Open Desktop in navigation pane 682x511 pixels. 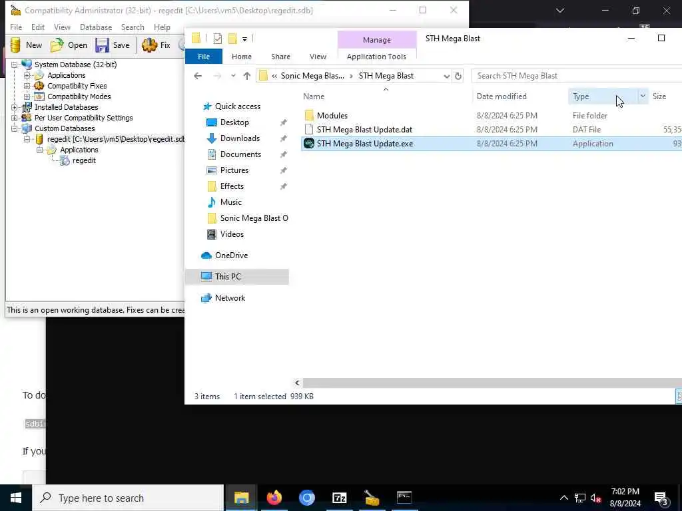(x=234, y=122)
